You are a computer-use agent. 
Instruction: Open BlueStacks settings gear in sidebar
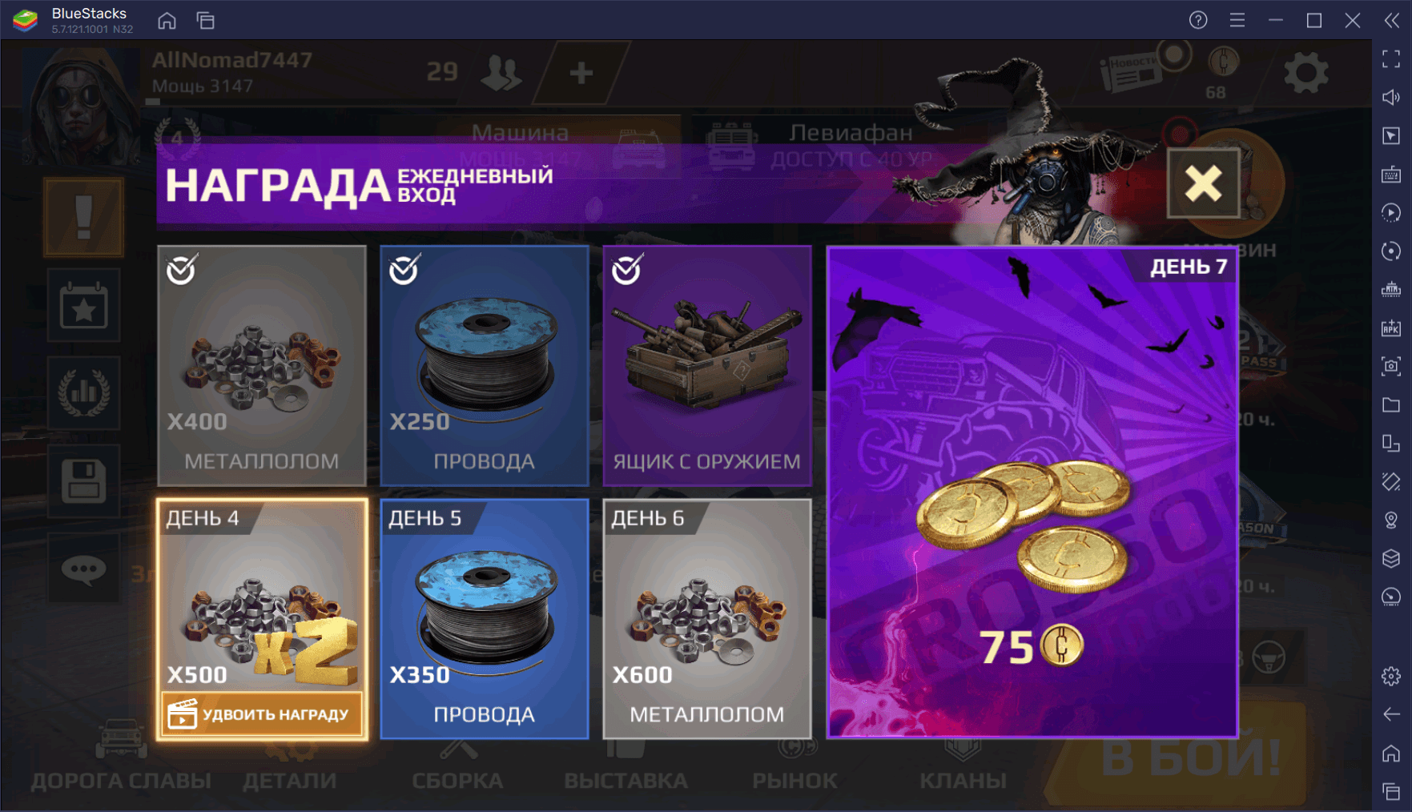point(1391,676)
